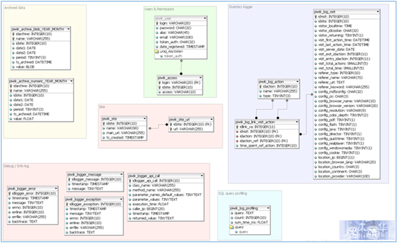Click the red foreign key icon beside idaction_ref
The width and height of the screenshot is (398, 243).
click(x=237, y=141)
